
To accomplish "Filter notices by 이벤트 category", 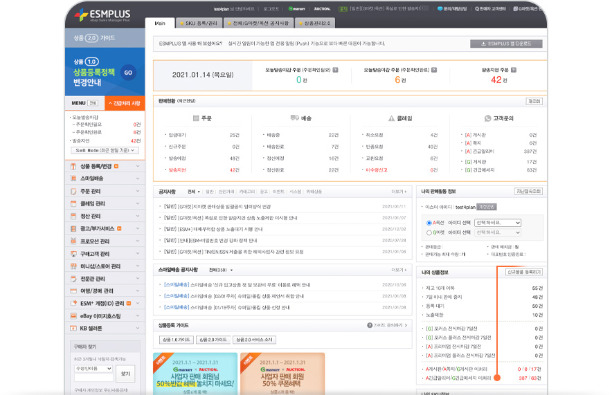I will 278,192.
